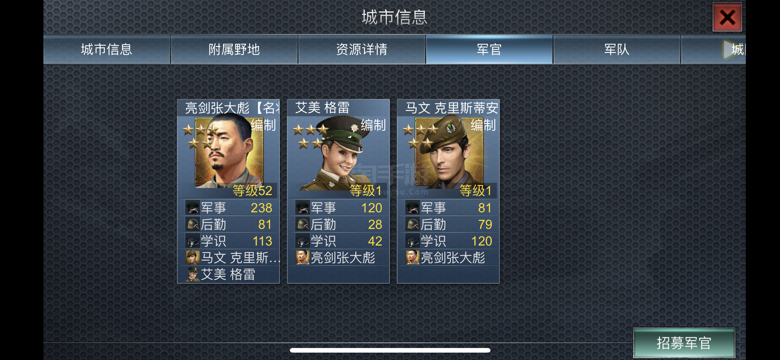The image size is (780, 360).
Task: Click the logistics helmet icon on 亮剑张大彪's card
Action: pyautogui.click(x=193, y=224)
